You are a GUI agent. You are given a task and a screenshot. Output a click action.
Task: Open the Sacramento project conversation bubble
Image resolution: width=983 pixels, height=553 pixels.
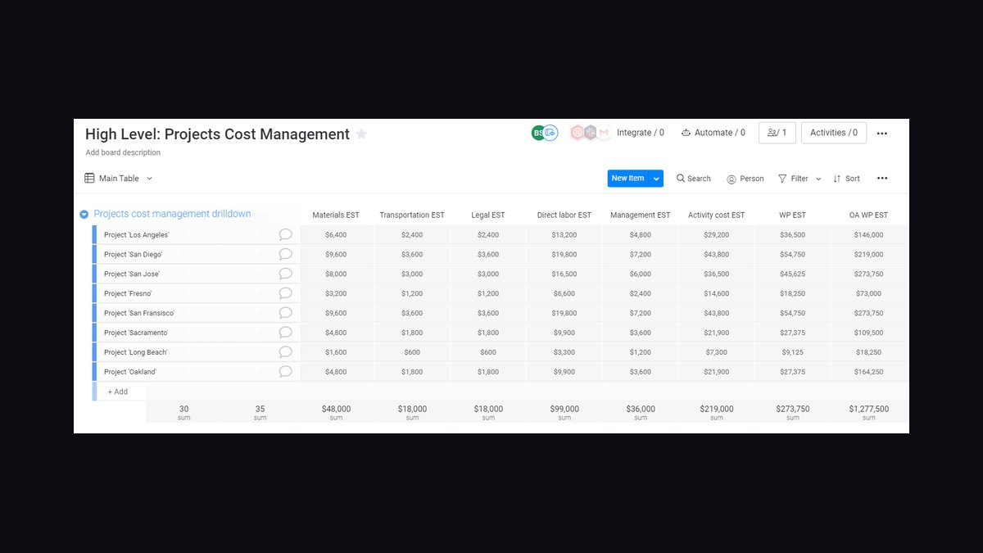pos(285,333)
